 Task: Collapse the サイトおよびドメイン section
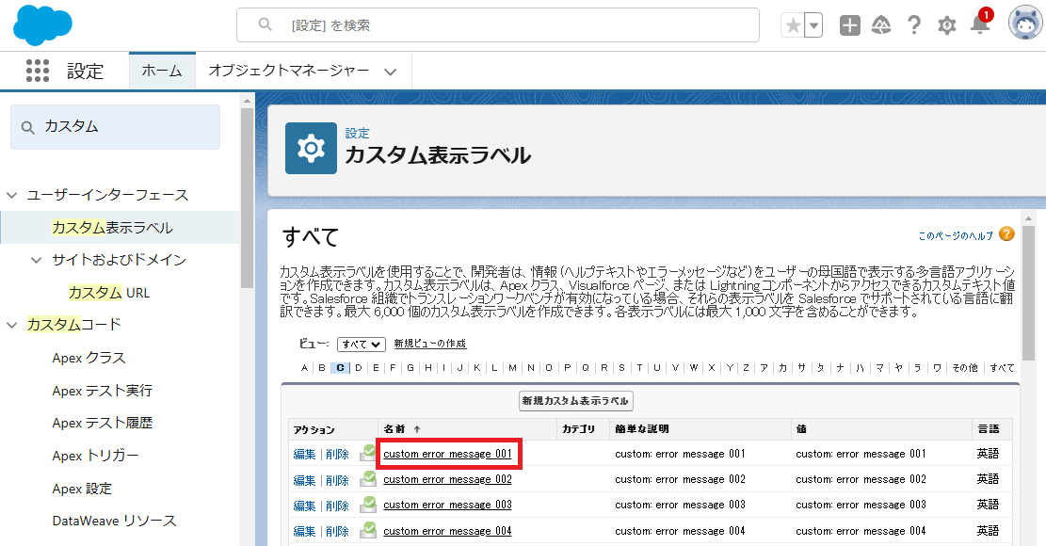pos(37,260)
